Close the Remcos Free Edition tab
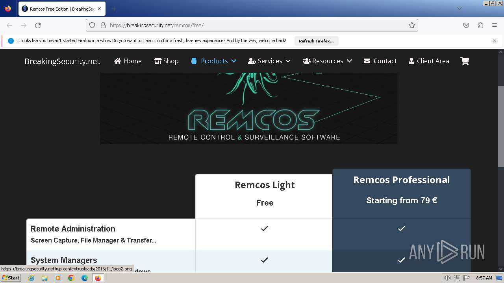Viewport: 504px width, 283px height. coord(99,9)
